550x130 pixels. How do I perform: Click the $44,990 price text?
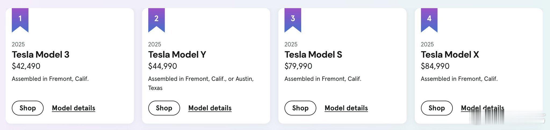(x=163, y=66)
